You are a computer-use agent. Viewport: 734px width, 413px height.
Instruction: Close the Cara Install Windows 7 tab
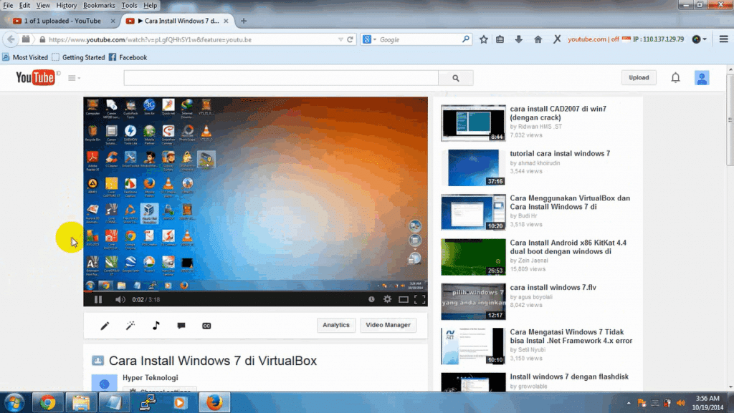click(x=226, y=21)
